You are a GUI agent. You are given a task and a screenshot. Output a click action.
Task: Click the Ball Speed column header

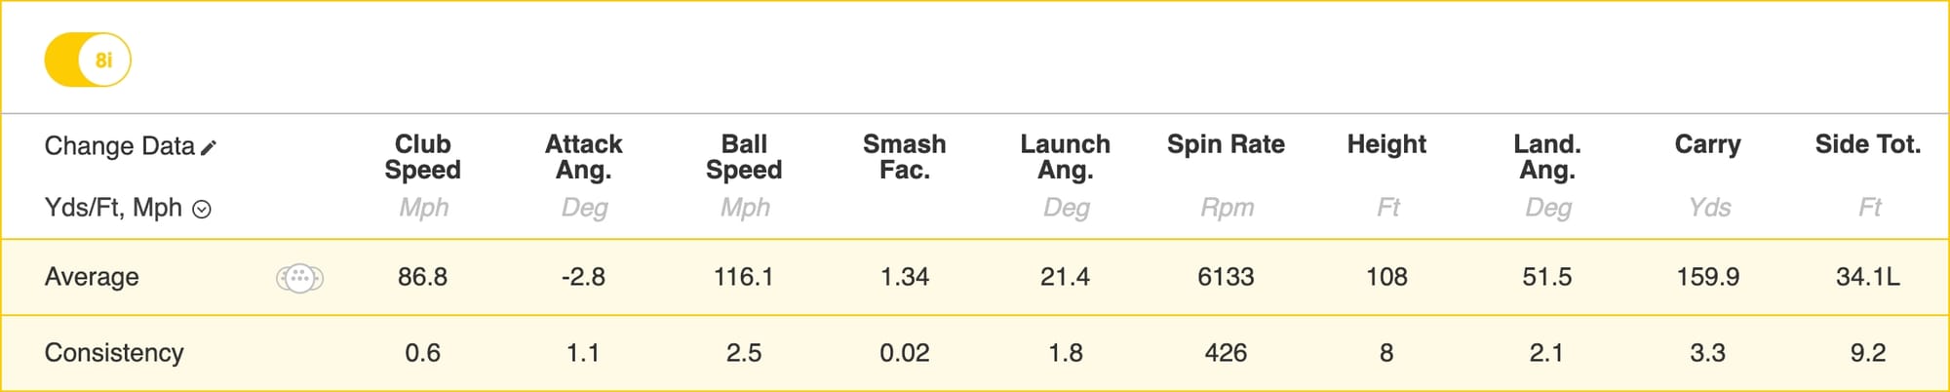(x=744, y=157)
